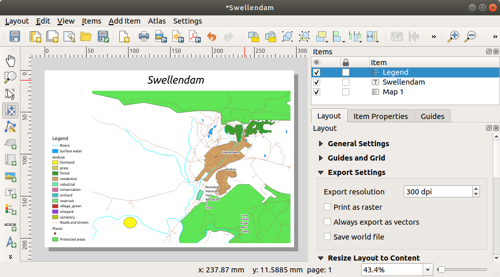Select the Add Label tool

pos(10,193)
